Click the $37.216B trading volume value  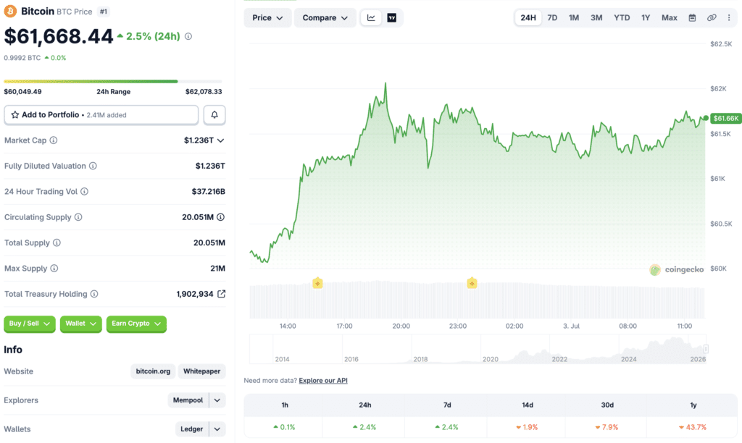click(x=208, y=192)
